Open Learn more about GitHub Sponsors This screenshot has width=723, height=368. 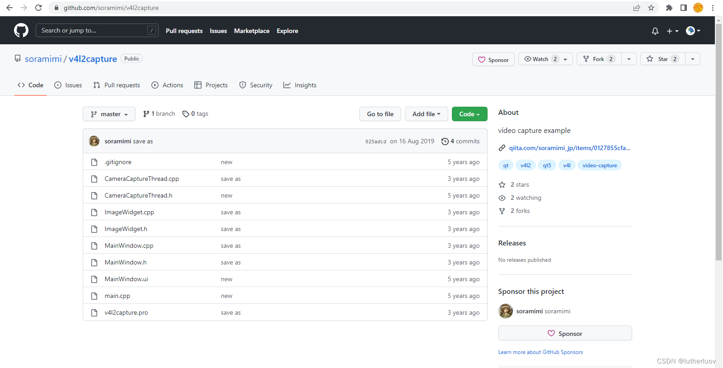[x=540, y=352]
